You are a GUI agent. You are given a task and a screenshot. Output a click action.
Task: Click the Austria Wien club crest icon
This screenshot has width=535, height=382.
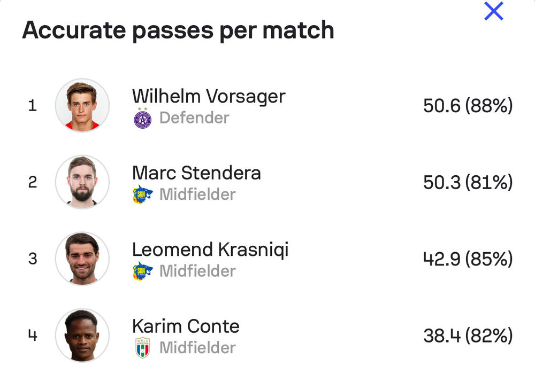pyautogui.click(x=143, y=118)
